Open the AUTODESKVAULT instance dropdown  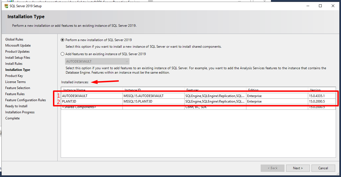(x=126, y=61)
